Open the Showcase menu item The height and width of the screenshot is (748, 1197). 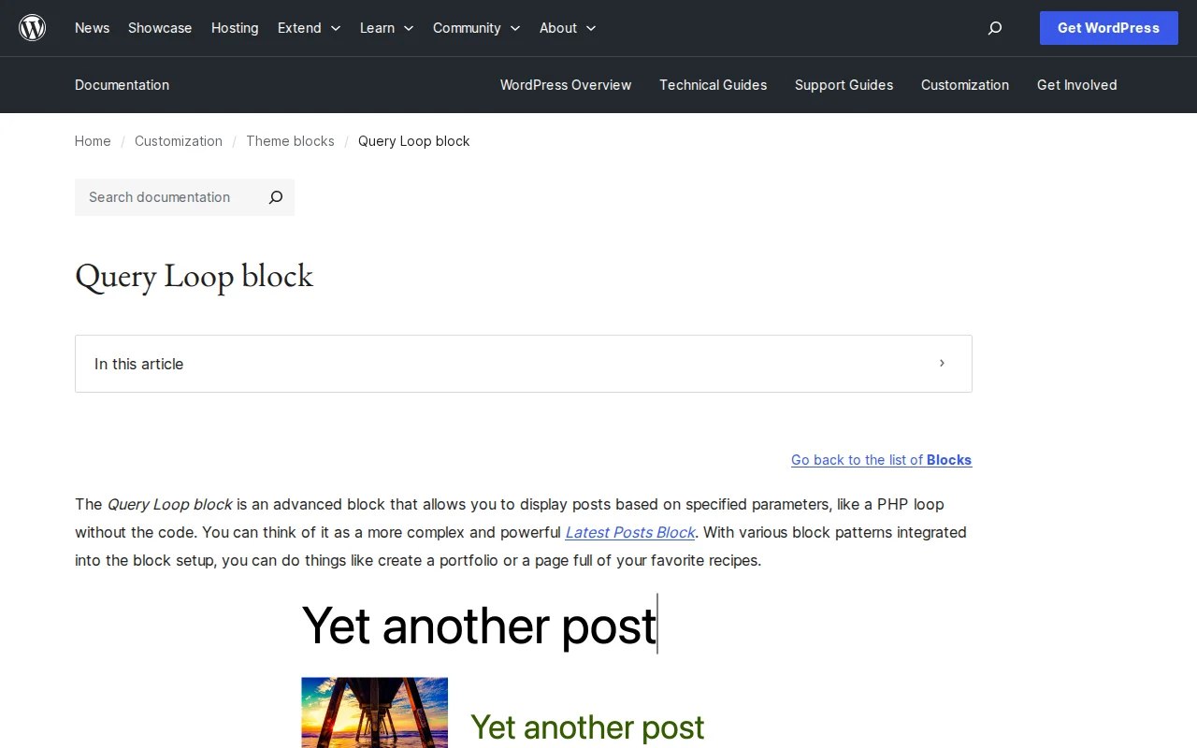[x=159, y=28]
